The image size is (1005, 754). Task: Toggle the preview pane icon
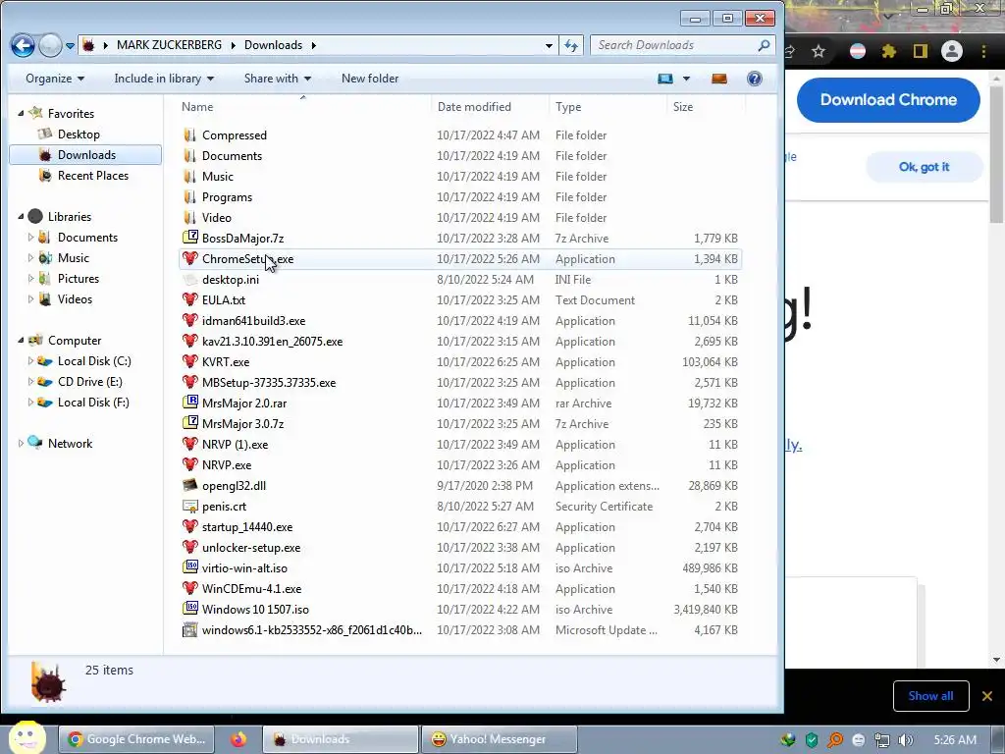[x=719, y=79]
